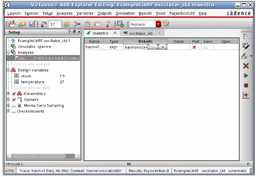This screenshot has height=177, width=256.
Task: Toggle the hb analysis checkbox
Action: pos(17,58)
